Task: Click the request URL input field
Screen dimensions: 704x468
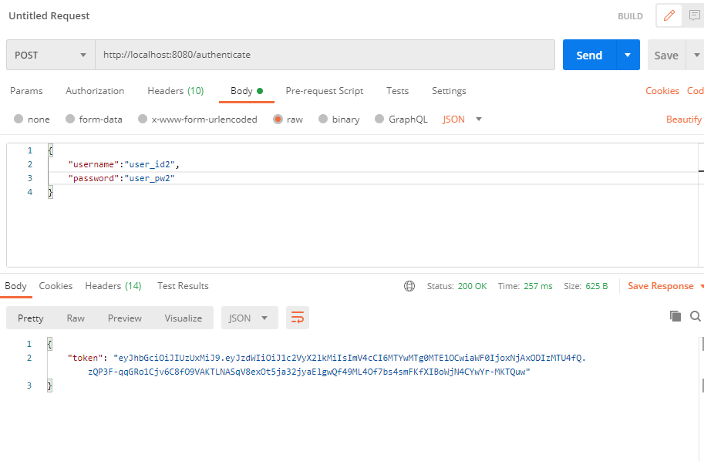Action: coord(325,55)
